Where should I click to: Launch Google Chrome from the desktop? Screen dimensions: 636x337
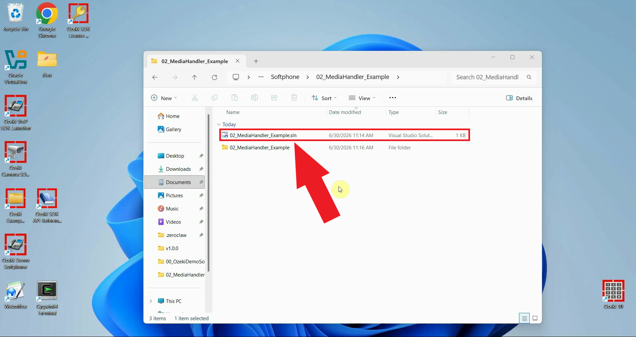pyautogui.click(x=47, y=20)
